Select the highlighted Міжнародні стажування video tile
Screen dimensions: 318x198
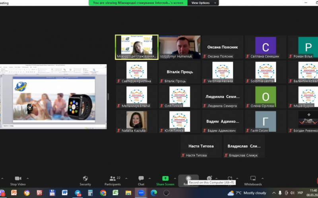pyautogui.click(x=137, y=47)
